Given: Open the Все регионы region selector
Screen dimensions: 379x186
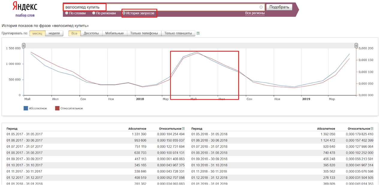Looking at the screenshot, I should pos(255,13).
